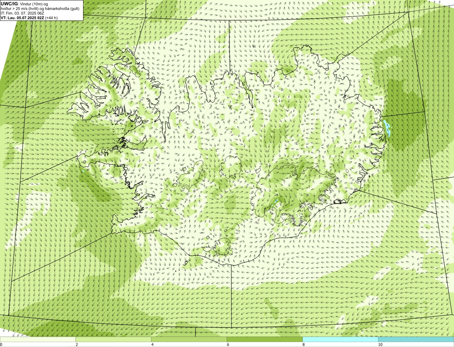Click the 2–4 m/s light green colorbar segment
This screenshot has width=454, height=347.
click(113, 340)
